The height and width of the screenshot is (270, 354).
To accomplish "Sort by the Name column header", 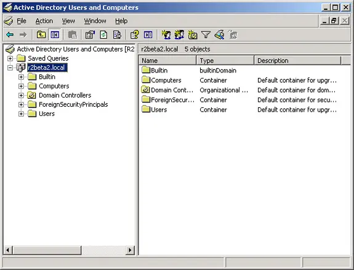I will pyautogui.click(x=167, y=61).
